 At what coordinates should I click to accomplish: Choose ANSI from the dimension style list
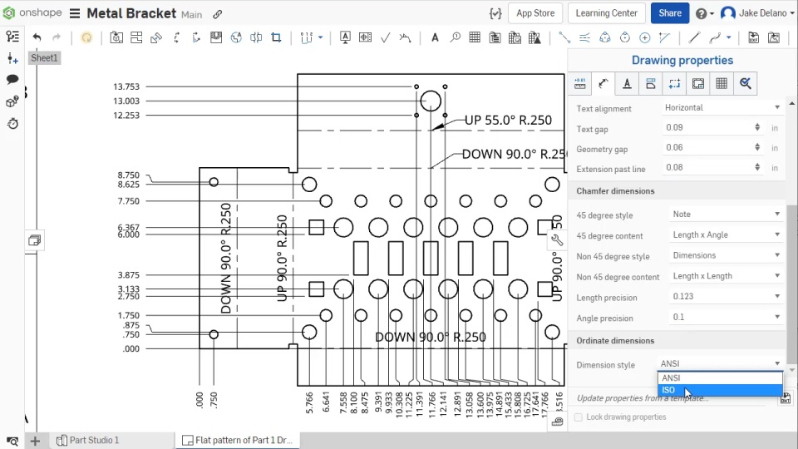pos(720,377)
